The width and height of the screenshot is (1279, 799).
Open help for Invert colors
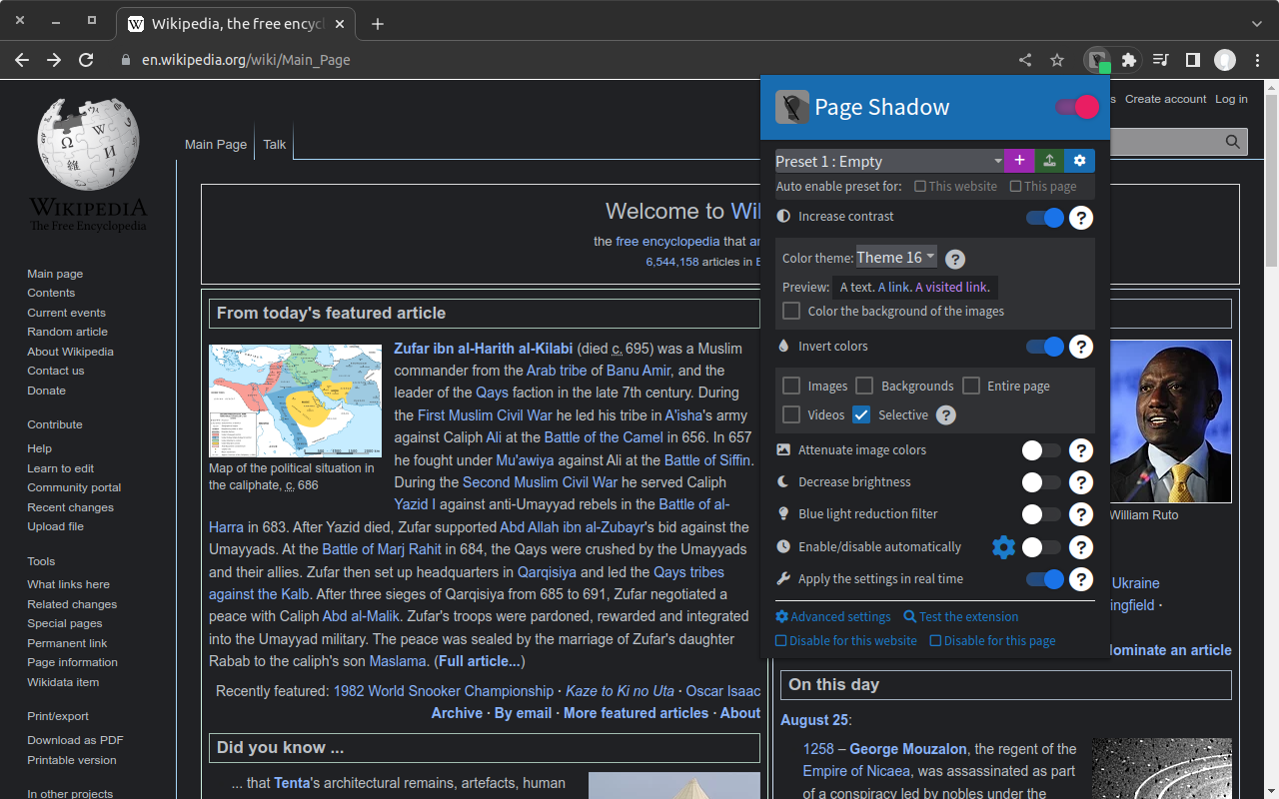(x=1080, y=347)
